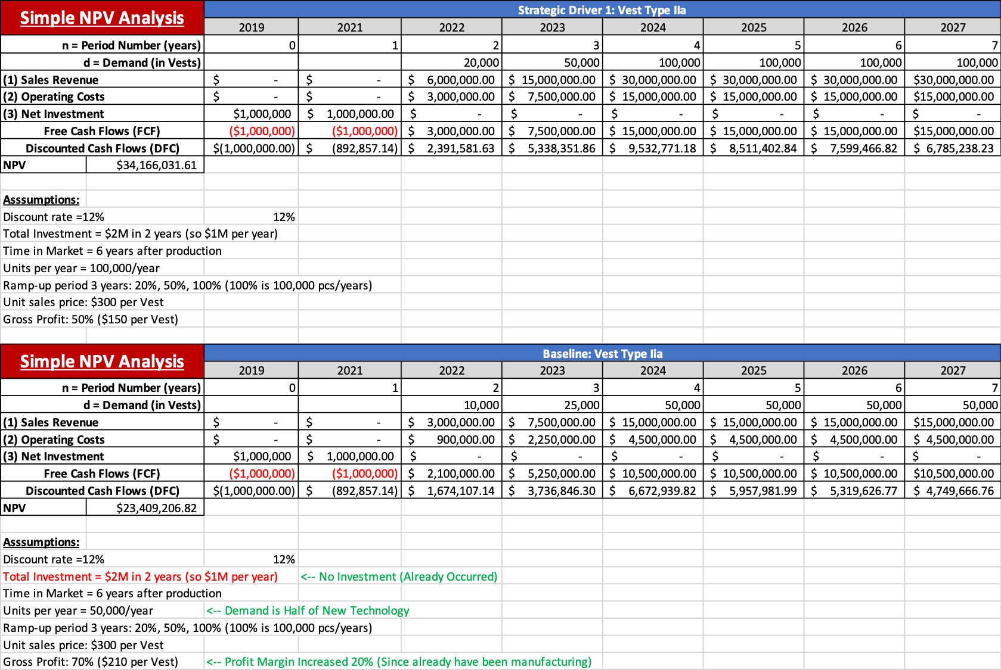Select the discounted cash flow cell $8,511,402.84
This screenshot has height=670, width=1001.
click(x=754, y=148)
